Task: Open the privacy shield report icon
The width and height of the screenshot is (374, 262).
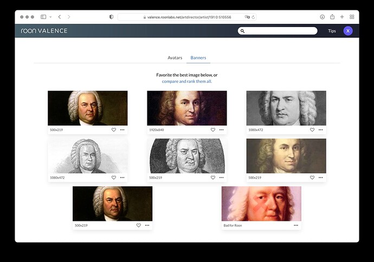Action: pos(111,17)
